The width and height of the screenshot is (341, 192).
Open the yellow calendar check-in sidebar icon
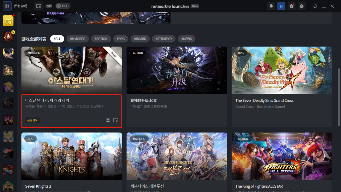click(x=8, y=21)
